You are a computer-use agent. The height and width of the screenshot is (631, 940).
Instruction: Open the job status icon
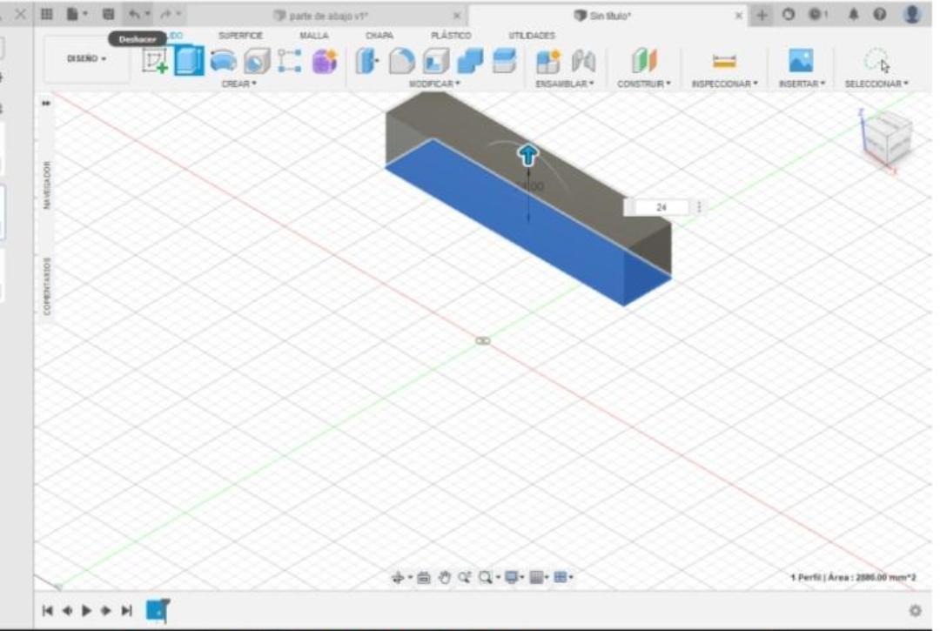coord(816,15)
